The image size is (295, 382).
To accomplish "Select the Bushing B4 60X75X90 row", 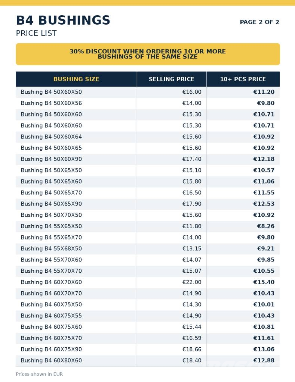I will coord(148,349).
